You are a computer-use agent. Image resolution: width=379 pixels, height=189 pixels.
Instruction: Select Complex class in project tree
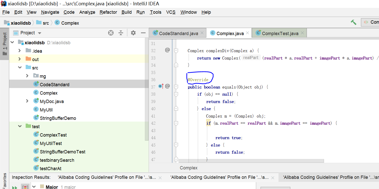pyautogui.click(x=49, y=93)
